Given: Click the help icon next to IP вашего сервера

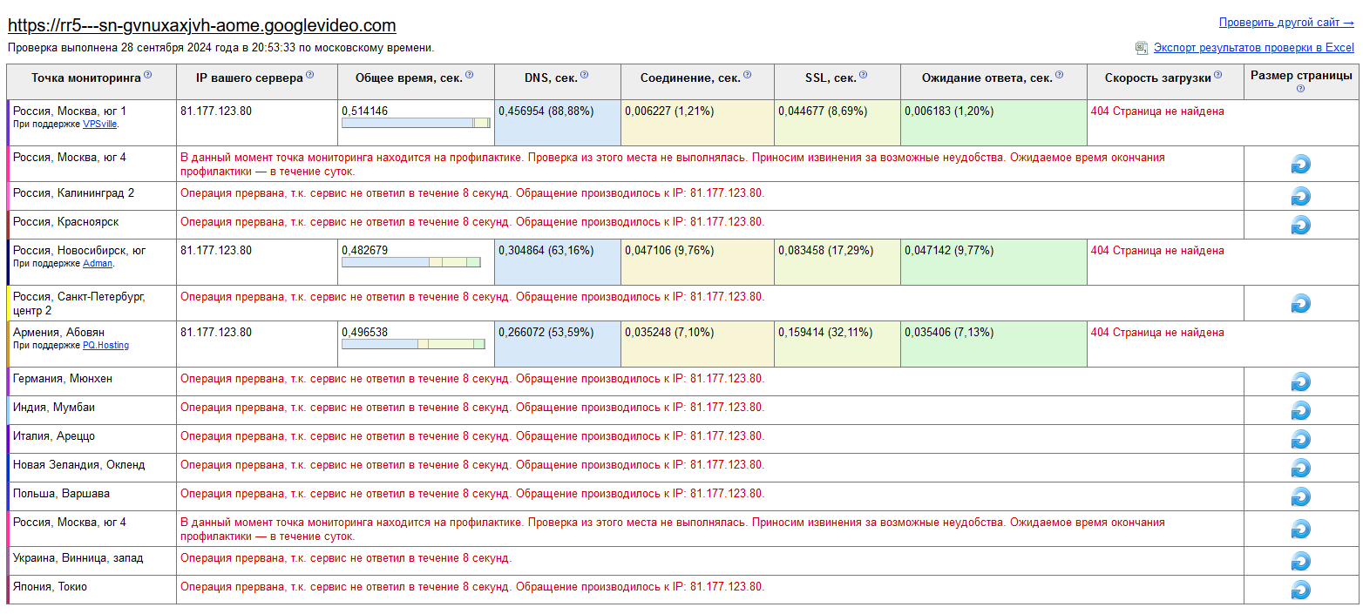Looking at the screenshot, I should (310, 75).
